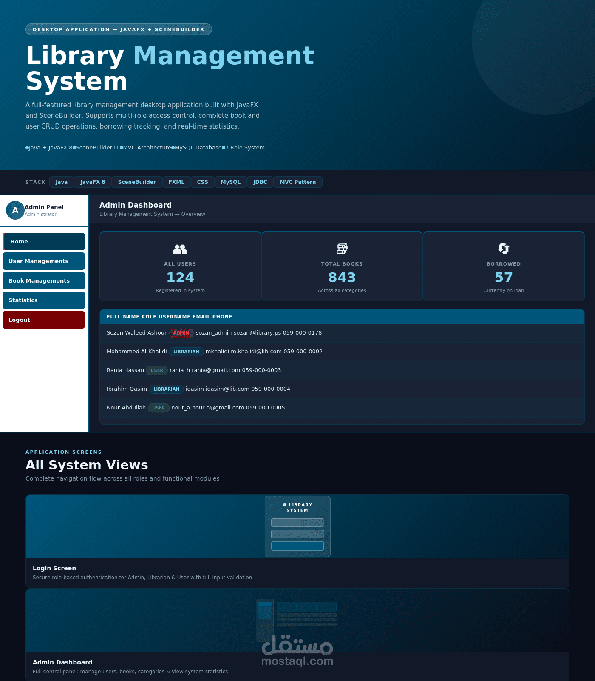This screenshot has height=681, width=595.
Task: Click the Login Screen card title
Action: pyautogui.click(x=54, y=568)
